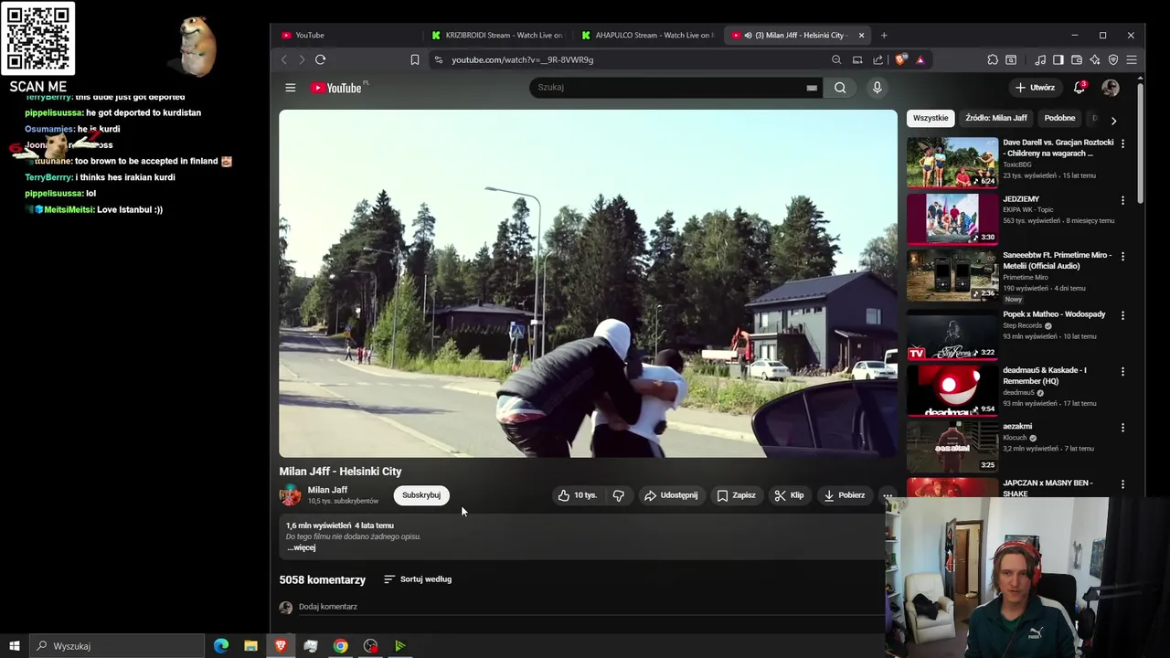Open browser extensions puzzle icon
The height and width of the screenshot is (658, 1170).
coord(993,59)
